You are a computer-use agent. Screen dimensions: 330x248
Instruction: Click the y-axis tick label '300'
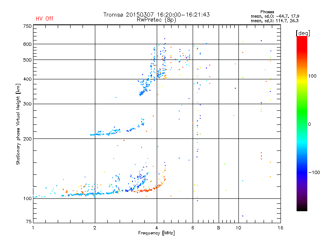point(27,104)
